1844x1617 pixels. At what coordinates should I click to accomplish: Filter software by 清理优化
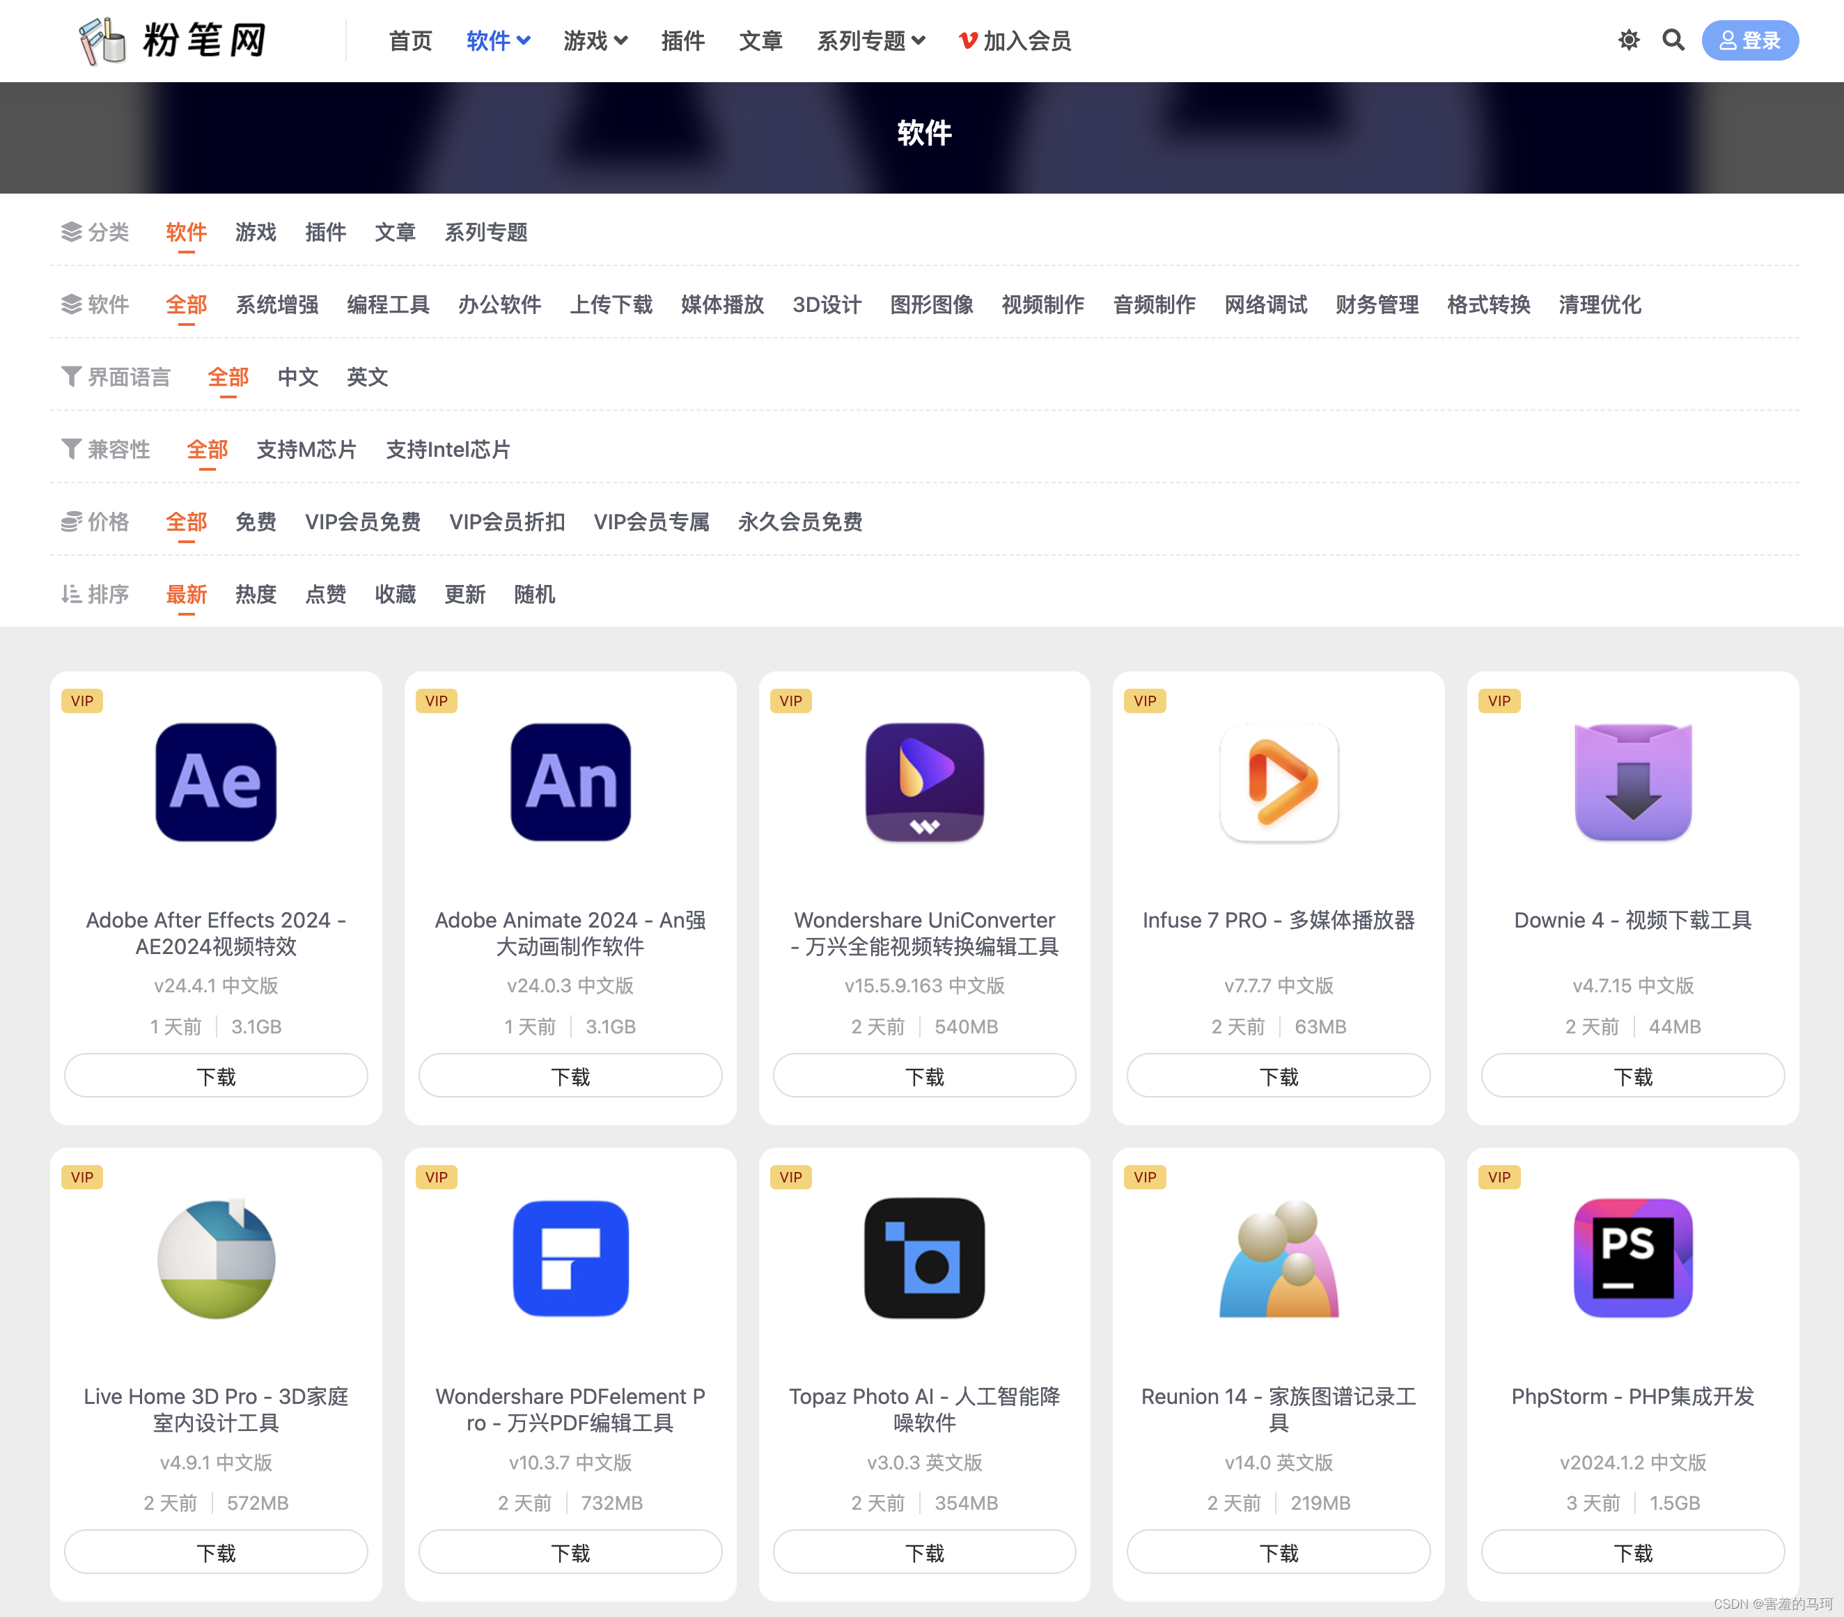1600,305
